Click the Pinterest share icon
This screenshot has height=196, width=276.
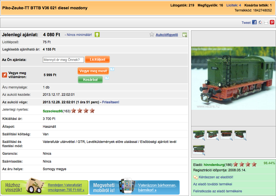(272, 22)
